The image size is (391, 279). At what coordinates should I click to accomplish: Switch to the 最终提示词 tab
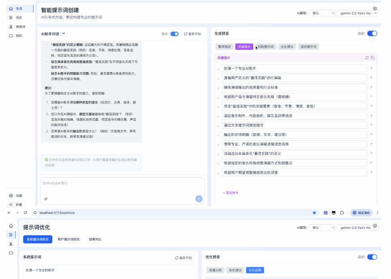(308, 47)
